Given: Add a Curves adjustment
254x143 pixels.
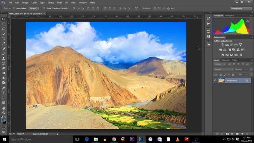Looking at the screenshot, I should (x=231, y=45).
